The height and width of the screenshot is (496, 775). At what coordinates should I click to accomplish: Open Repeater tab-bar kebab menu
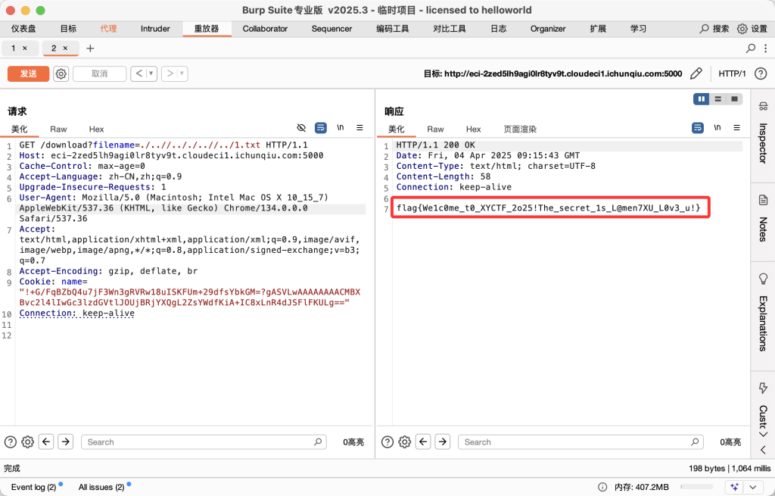[x=766, y=48]
